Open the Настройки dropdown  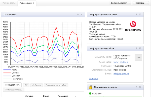[141, 3]
